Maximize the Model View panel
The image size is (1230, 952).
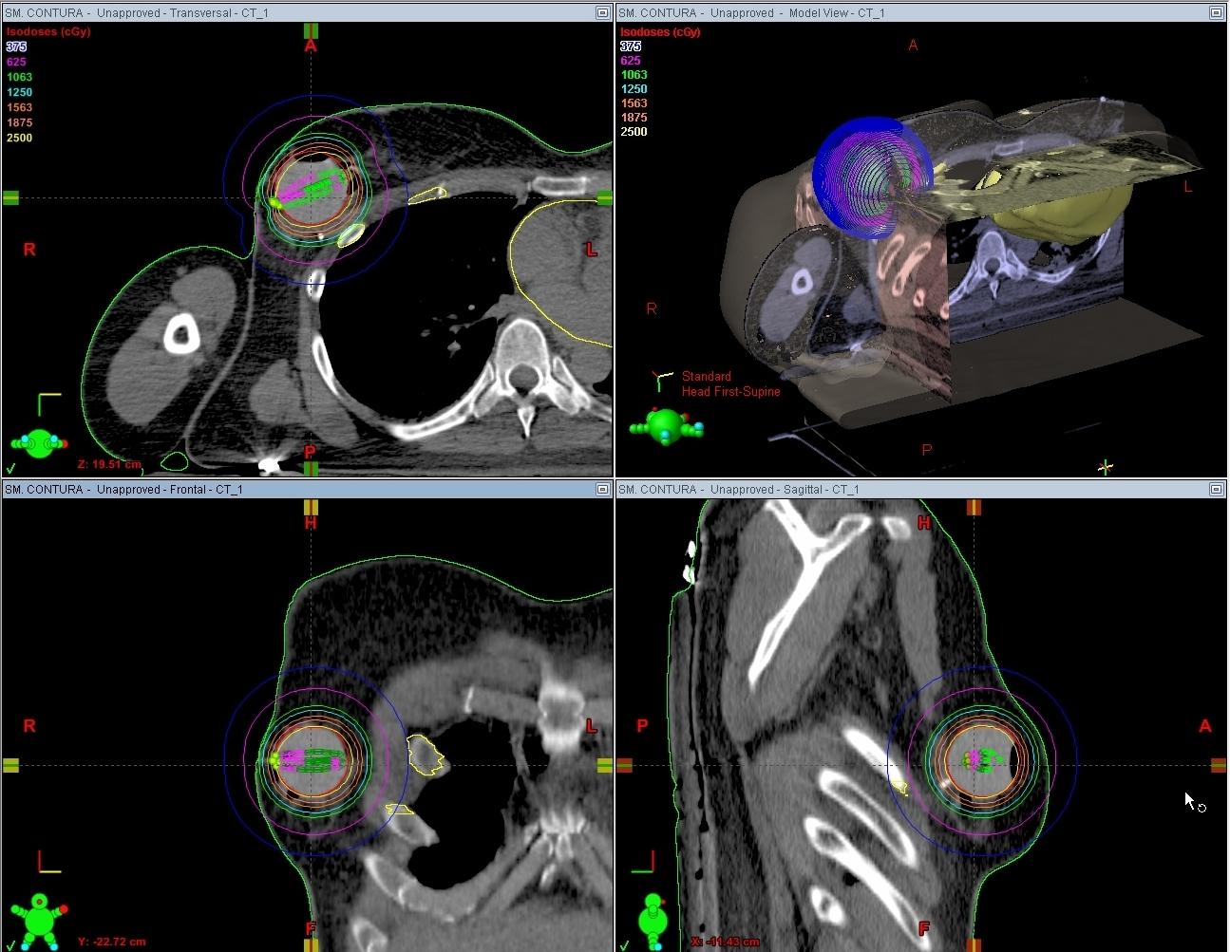coord(1217,12)
